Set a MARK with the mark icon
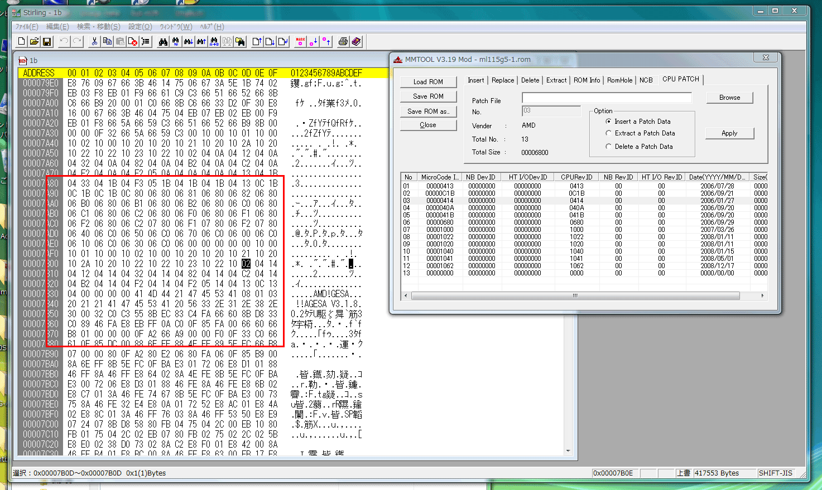Viewport: 822px width, 490px height. tap(300, 41)
